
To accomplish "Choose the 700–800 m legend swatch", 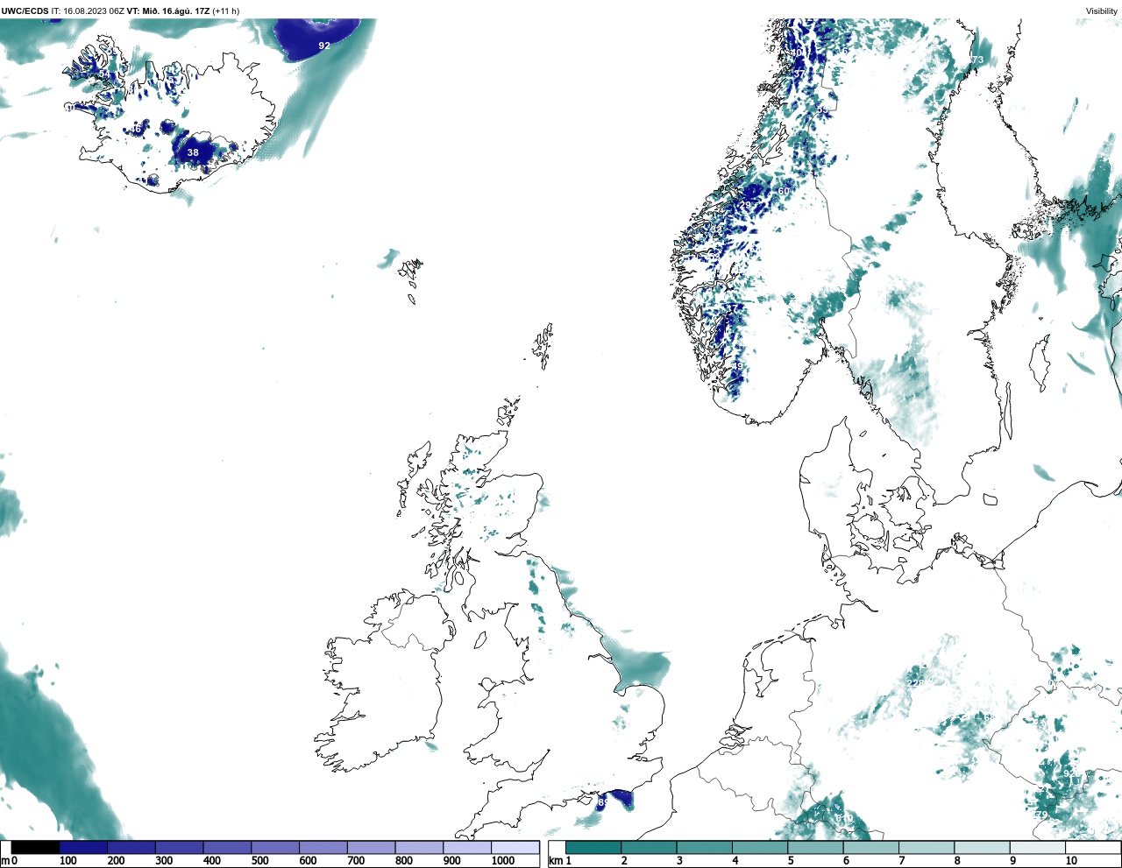I will pyautogui.click(x=371, y=848).
